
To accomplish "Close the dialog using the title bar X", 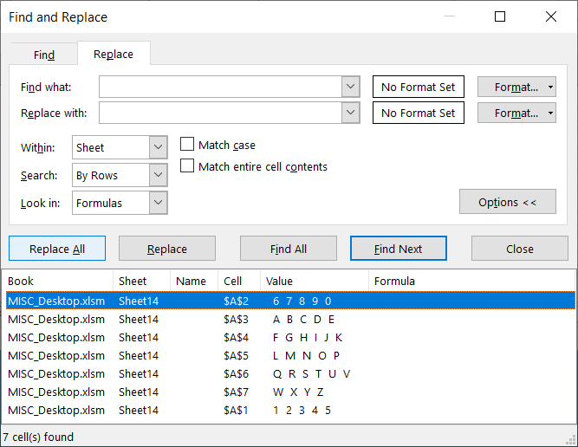I will coord(551,16).
